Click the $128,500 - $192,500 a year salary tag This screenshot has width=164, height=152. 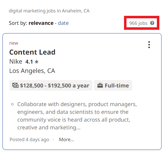point(51,85)
